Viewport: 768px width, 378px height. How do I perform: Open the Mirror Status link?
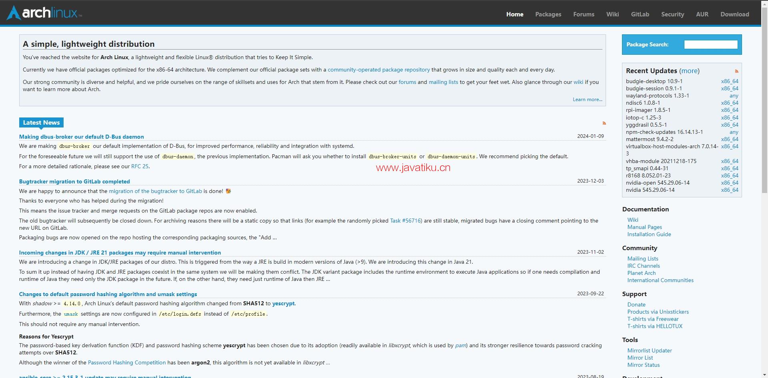pos(644,365)
